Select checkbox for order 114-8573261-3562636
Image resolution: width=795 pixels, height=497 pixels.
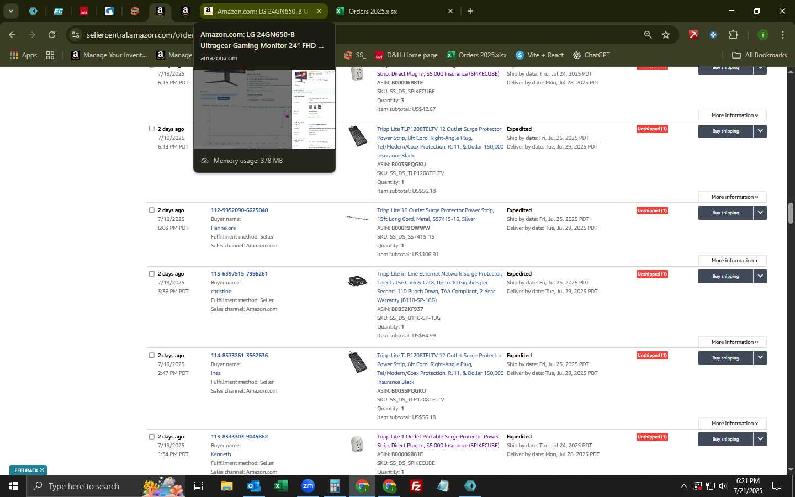coord(152,355)
